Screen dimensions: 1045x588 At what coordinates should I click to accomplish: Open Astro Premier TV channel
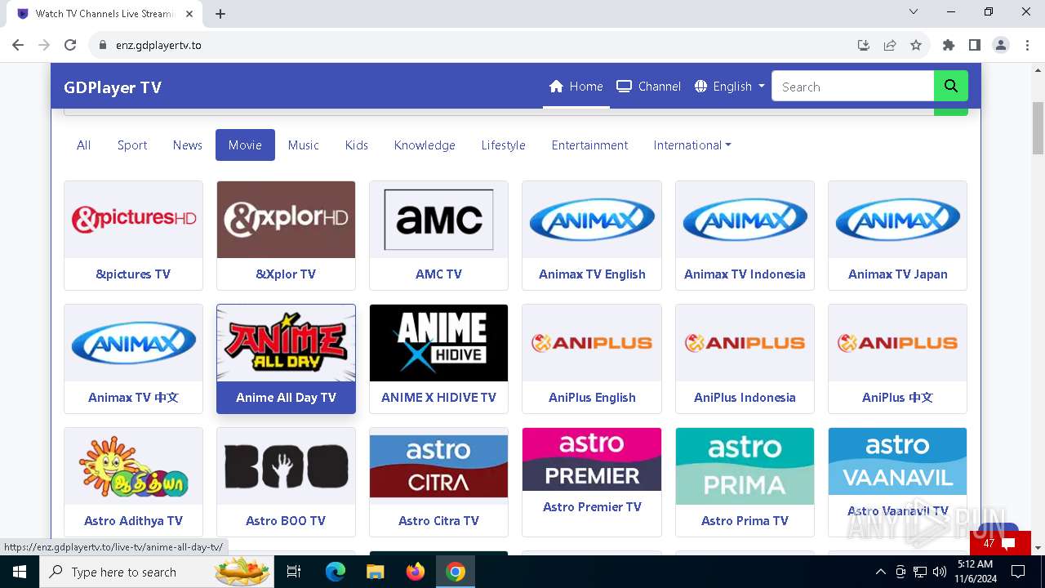click(x=592, y=482)
